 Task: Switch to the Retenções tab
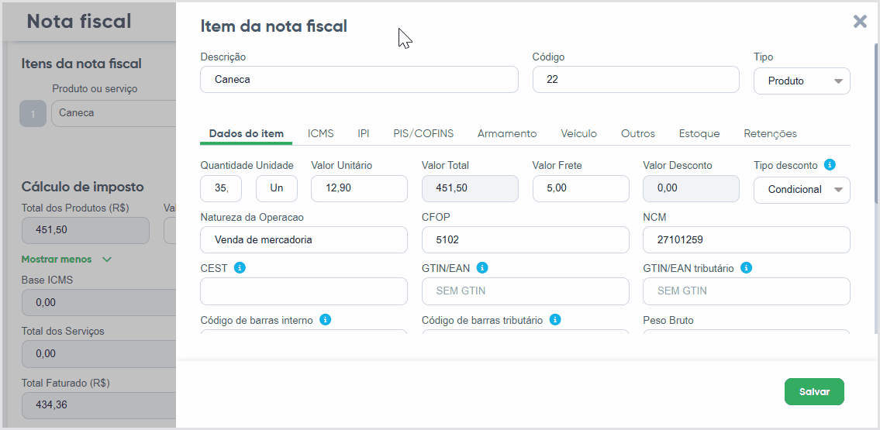coord(770,133)
